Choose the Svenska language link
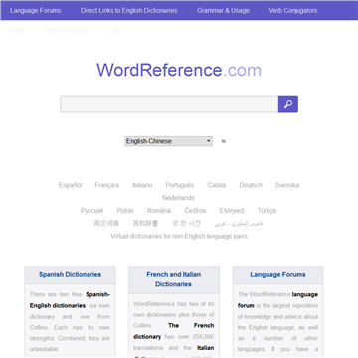Viewport: 358px width, 358px height. [287, 185]
